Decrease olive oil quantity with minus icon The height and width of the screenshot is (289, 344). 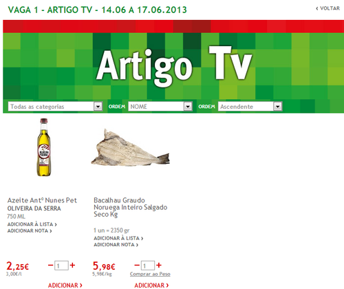point(50,266)
